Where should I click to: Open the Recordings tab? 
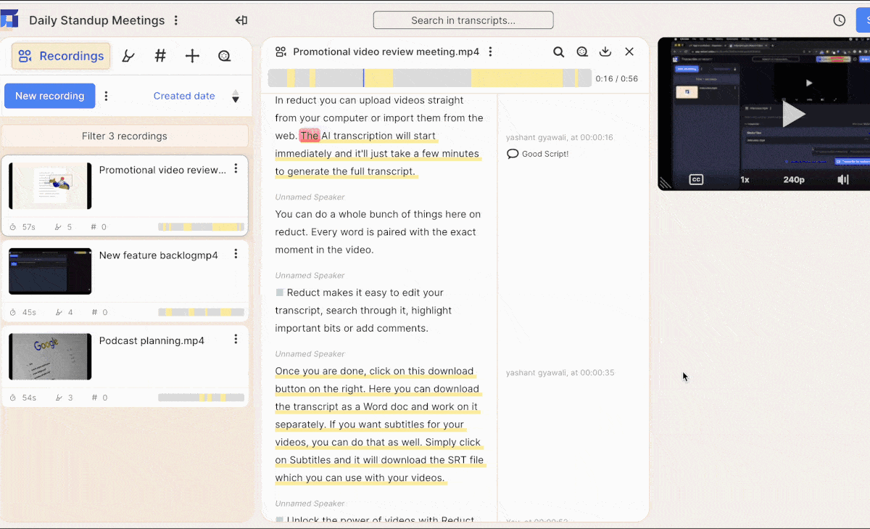[x=61, y=56]
